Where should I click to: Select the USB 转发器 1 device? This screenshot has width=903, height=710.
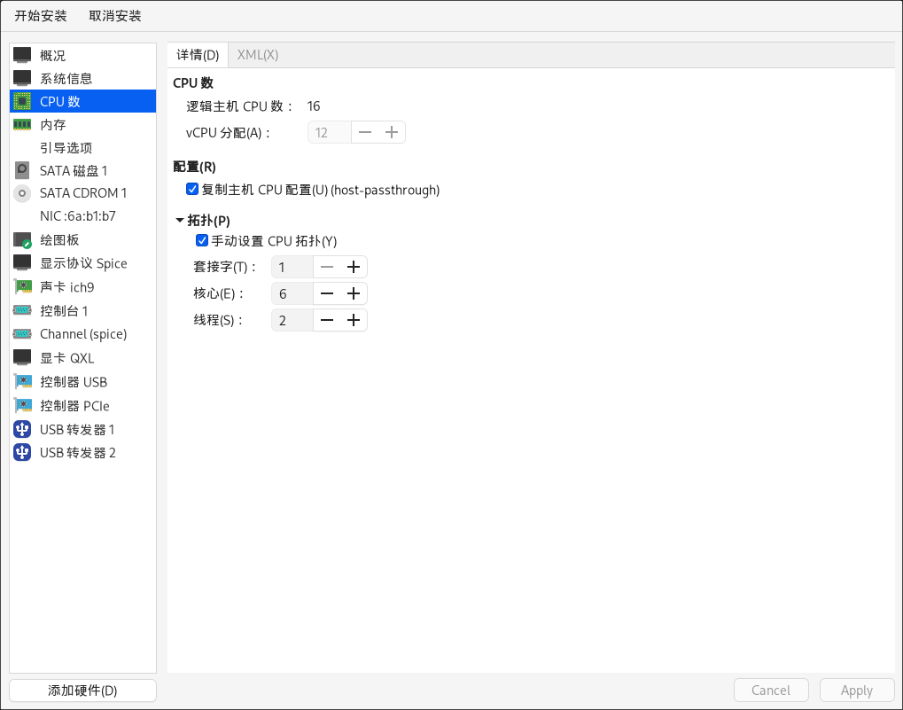tap(75, 429)
